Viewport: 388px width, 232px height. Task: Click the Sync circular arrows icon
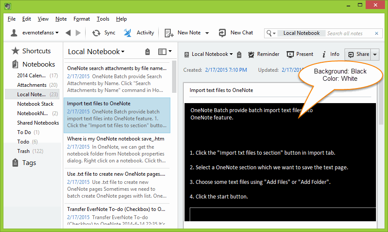click(96, 33)
